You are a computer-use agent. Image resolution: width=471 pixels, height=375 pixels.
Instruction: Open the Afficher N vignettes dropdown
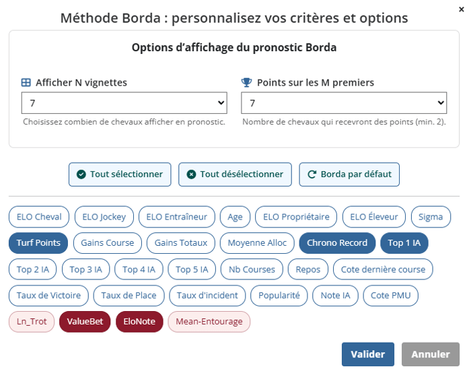click(124, 103)
